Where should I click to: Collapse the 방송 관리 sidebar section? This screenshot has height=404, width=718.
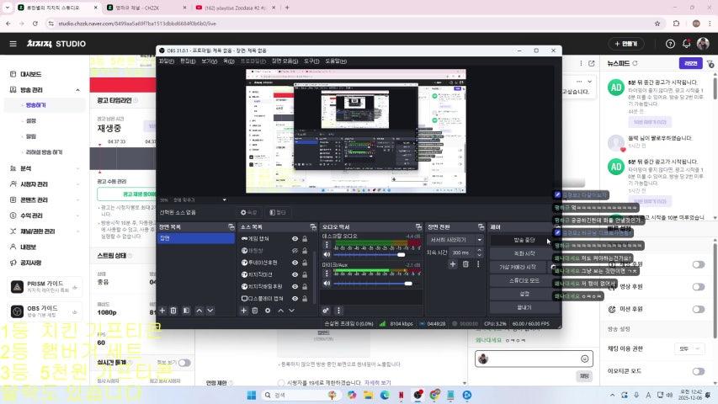pos(78,90)
